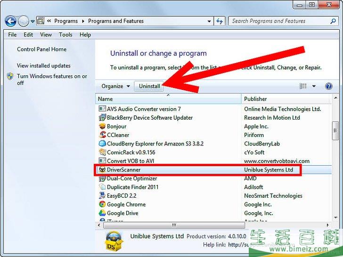Viewport: 343px width, 257px height.
Task: Click the Uninstall toolbar button
Action: click(149, 86)
